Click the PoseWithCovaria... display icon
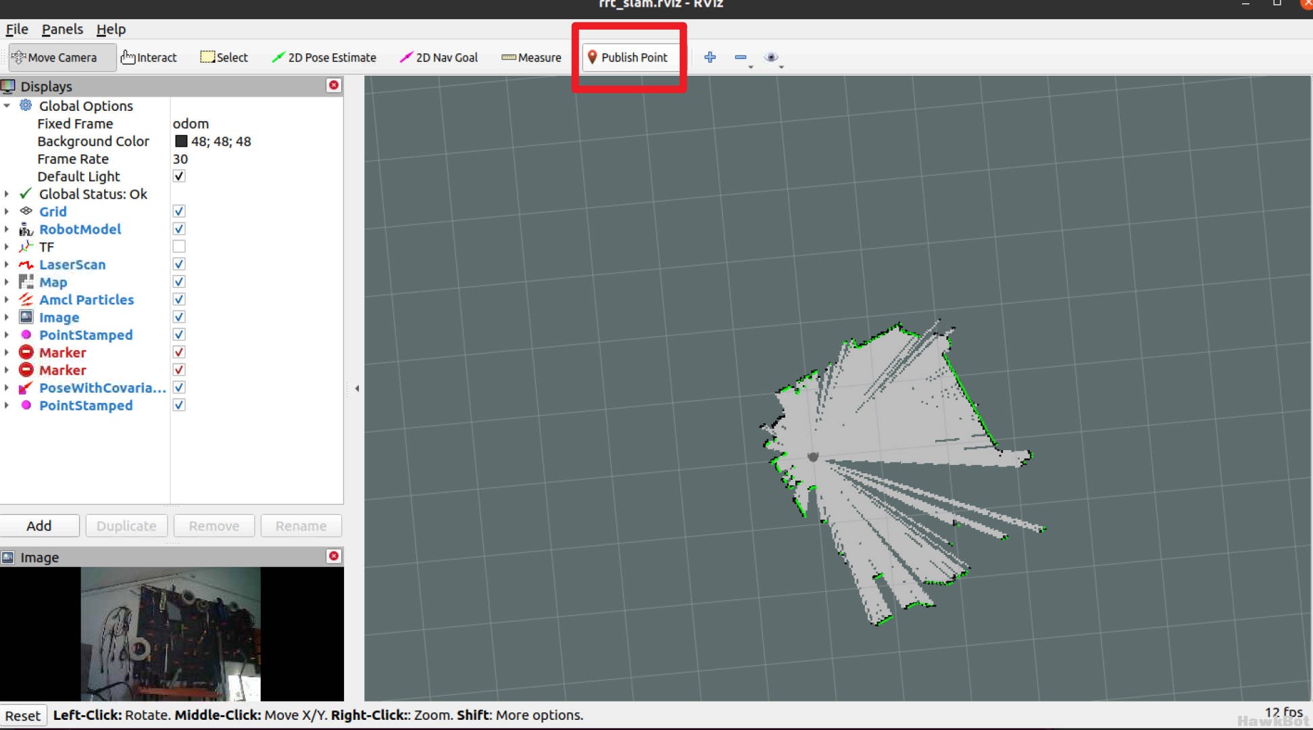This screenshot has width=1313, height=730. [x=26, y=387]
